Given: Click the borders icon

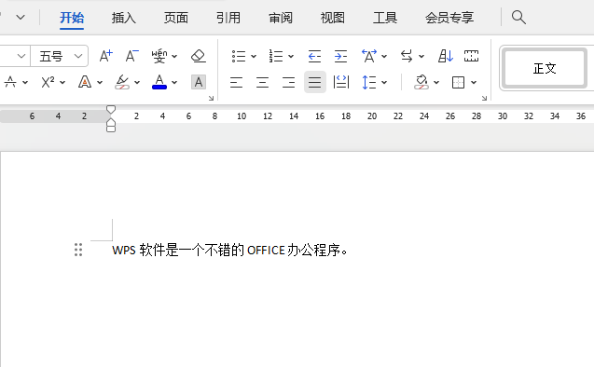Looking at the screenshot, I should click(x=459, y=82).
